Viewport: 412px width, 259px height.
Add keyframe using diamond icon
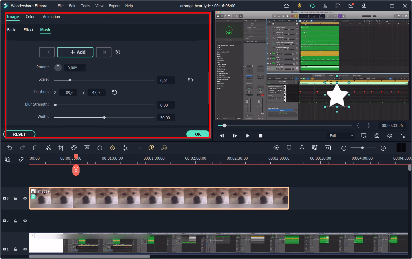(x=113, y=148)
